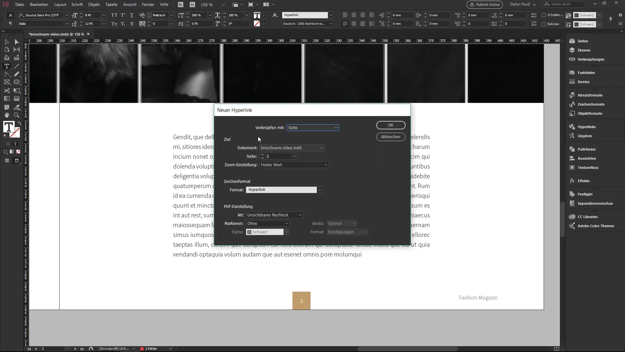625x352 pixels.
Task: Open Adobe Bridge via Br icon
Action: pyautogui.click(x=181, y=5)
